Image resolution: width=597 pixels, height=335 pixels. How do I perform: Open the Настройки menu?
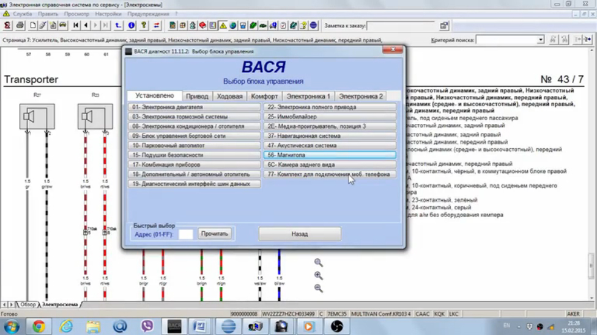108,13
